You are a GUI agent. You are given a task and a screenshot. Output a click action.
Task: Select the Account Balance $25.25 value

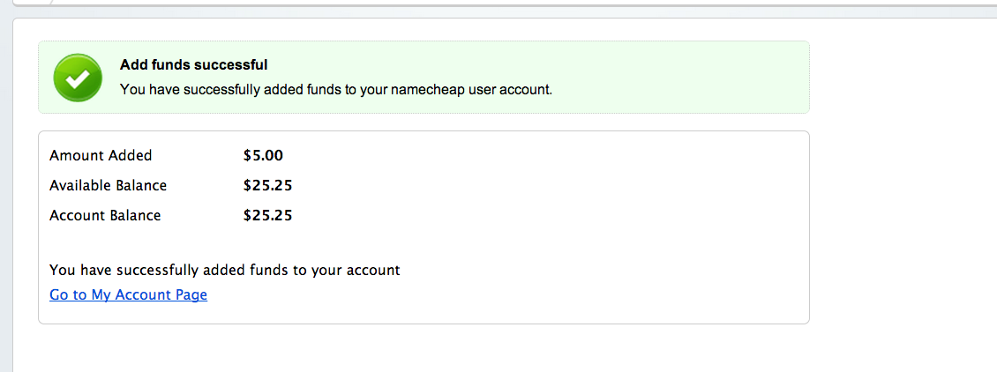click(267, 215)
